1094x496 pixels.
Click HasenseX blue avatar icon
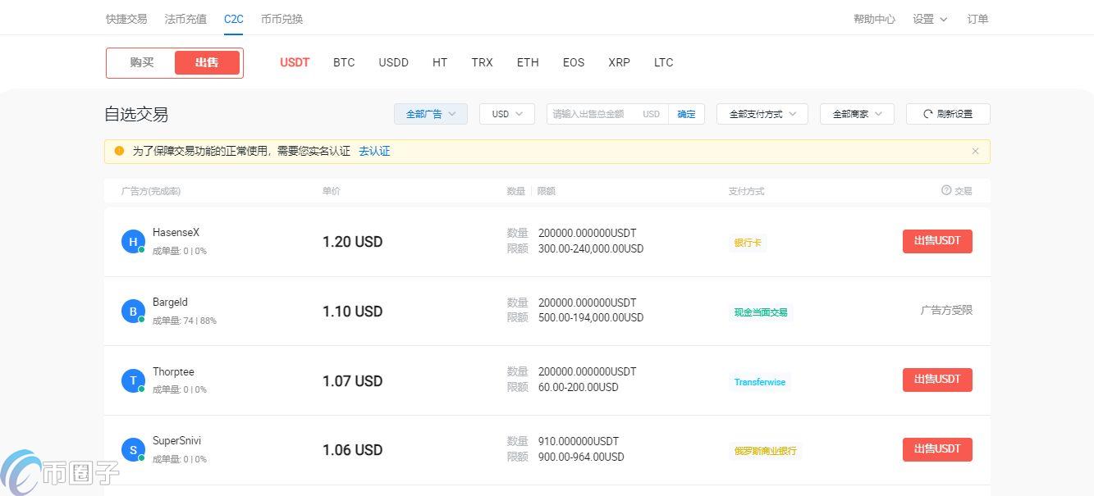(x=132, y=242)
